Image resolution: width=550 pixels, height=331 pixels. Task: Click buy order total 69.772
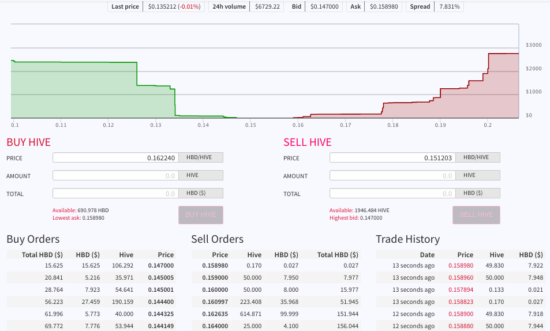(x=54, y=326)
